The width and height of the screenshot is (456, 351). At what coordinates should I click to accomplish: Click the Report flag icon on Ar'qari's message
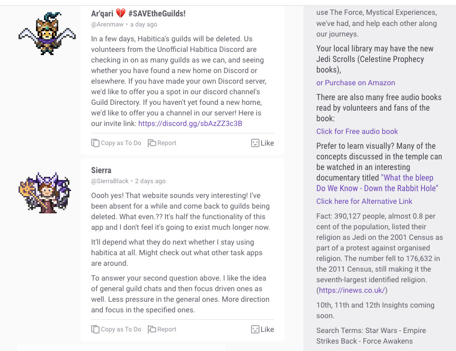152,143
